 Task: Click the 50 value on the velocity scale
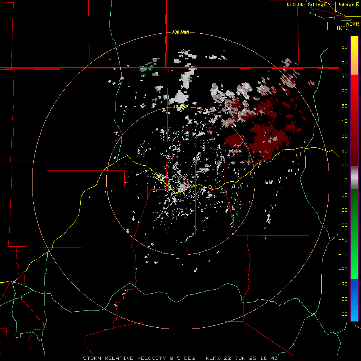point(345,106)
